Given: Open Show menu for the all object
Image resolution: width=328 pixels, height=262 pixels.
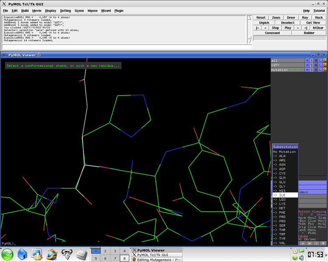Looking at the screenshot, I should (x=311, y=60).
